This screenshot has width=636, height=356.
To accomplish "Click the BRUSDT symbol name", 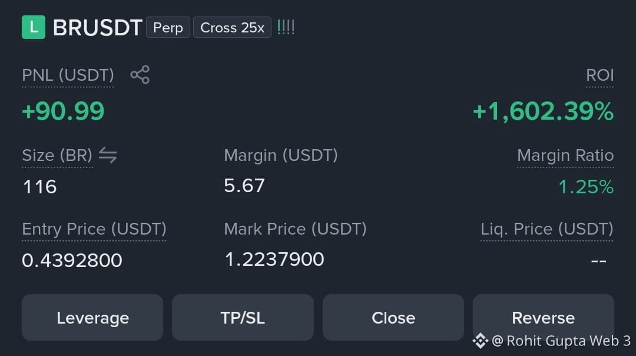I will coord(97,28).
